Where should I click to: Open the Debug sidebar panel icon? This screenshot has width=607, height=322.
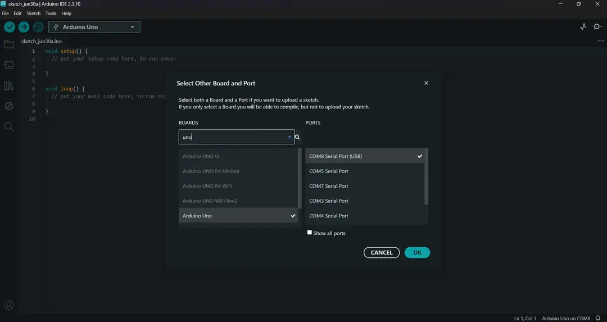(x=8, y=106)
